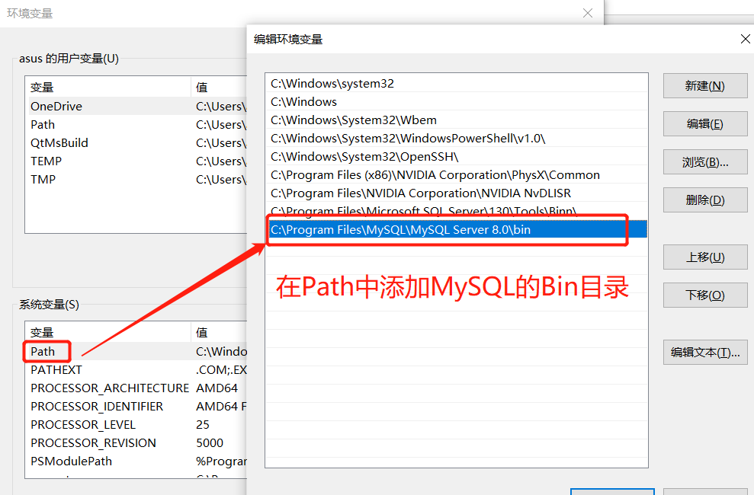Select the PROCESSOR_ARCHITECTURE system variable
Image resolution: width=754 pixels, height=495 pixels.
click(x=138, y=388)
